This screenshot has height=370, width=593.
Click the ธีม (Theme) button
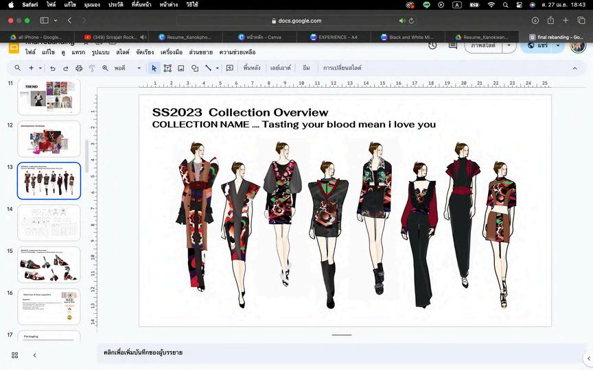click(306, 69)
